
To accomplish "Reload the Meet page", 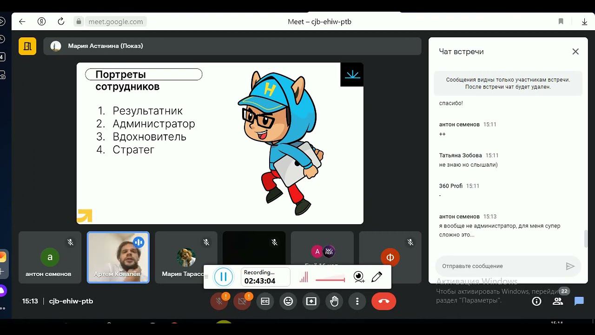I will point(61,21).
